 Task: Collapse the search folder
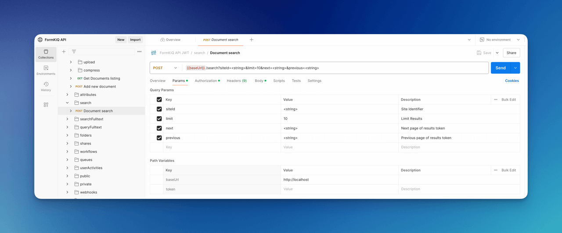click(67, 103)
